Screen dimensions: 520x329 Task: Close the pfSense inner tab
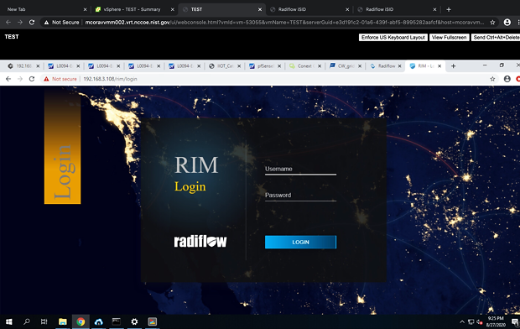point(279,66)
